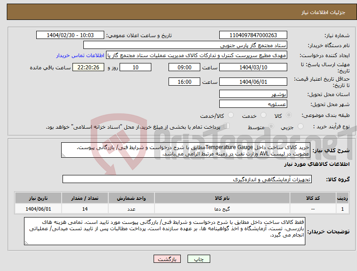357x271 pixels.
Task: Toggle the اسناد خزانه اسلامی payment checkbox
Action: pyautogui.click(x=227, y=126)
